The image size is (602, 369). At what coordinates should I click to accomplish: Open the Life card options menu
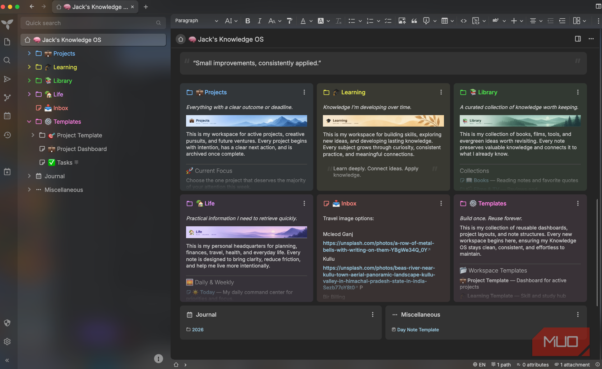(x=304, y=203)
